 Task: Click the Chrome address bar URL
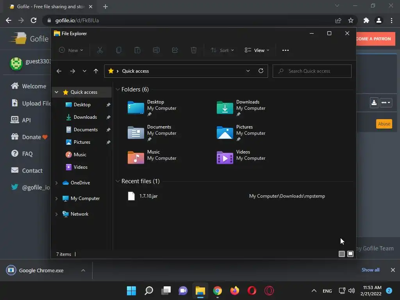click(x=77, y=20)
